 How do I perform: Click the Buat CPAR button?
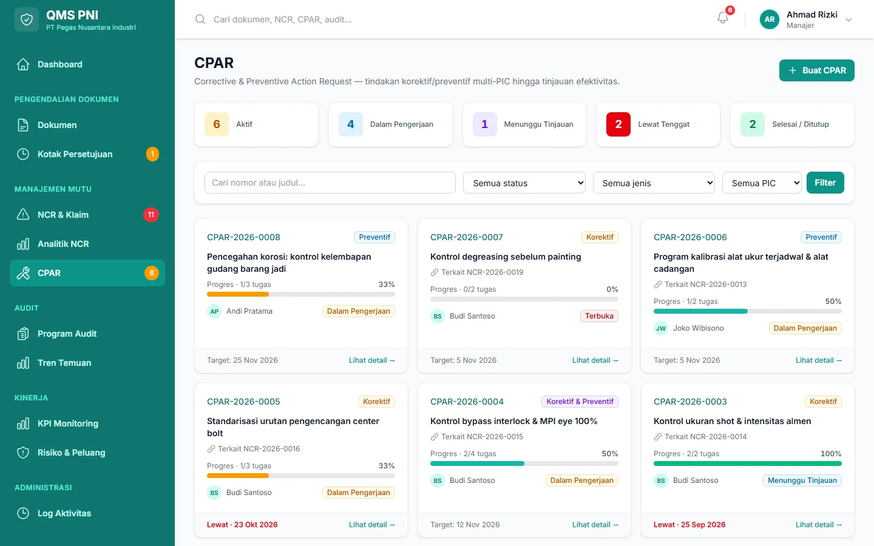click(x=817, y=70)
